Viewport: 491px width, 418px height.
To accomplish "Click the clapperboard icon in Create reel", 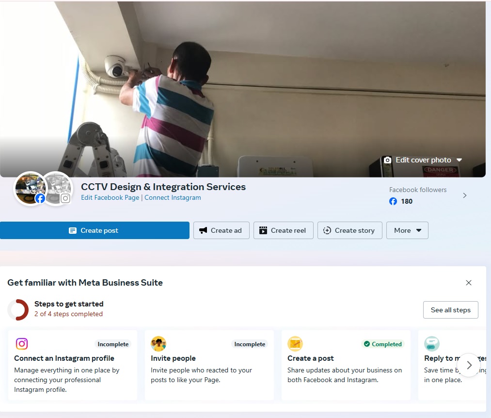I will coord(263,230).
